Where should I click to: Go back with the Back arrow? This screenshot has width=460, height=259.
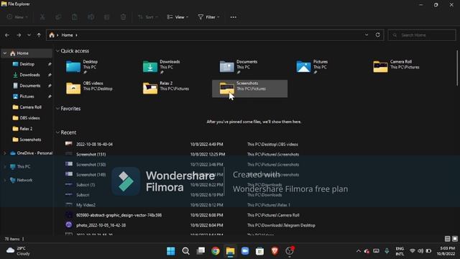pos(7,35)
